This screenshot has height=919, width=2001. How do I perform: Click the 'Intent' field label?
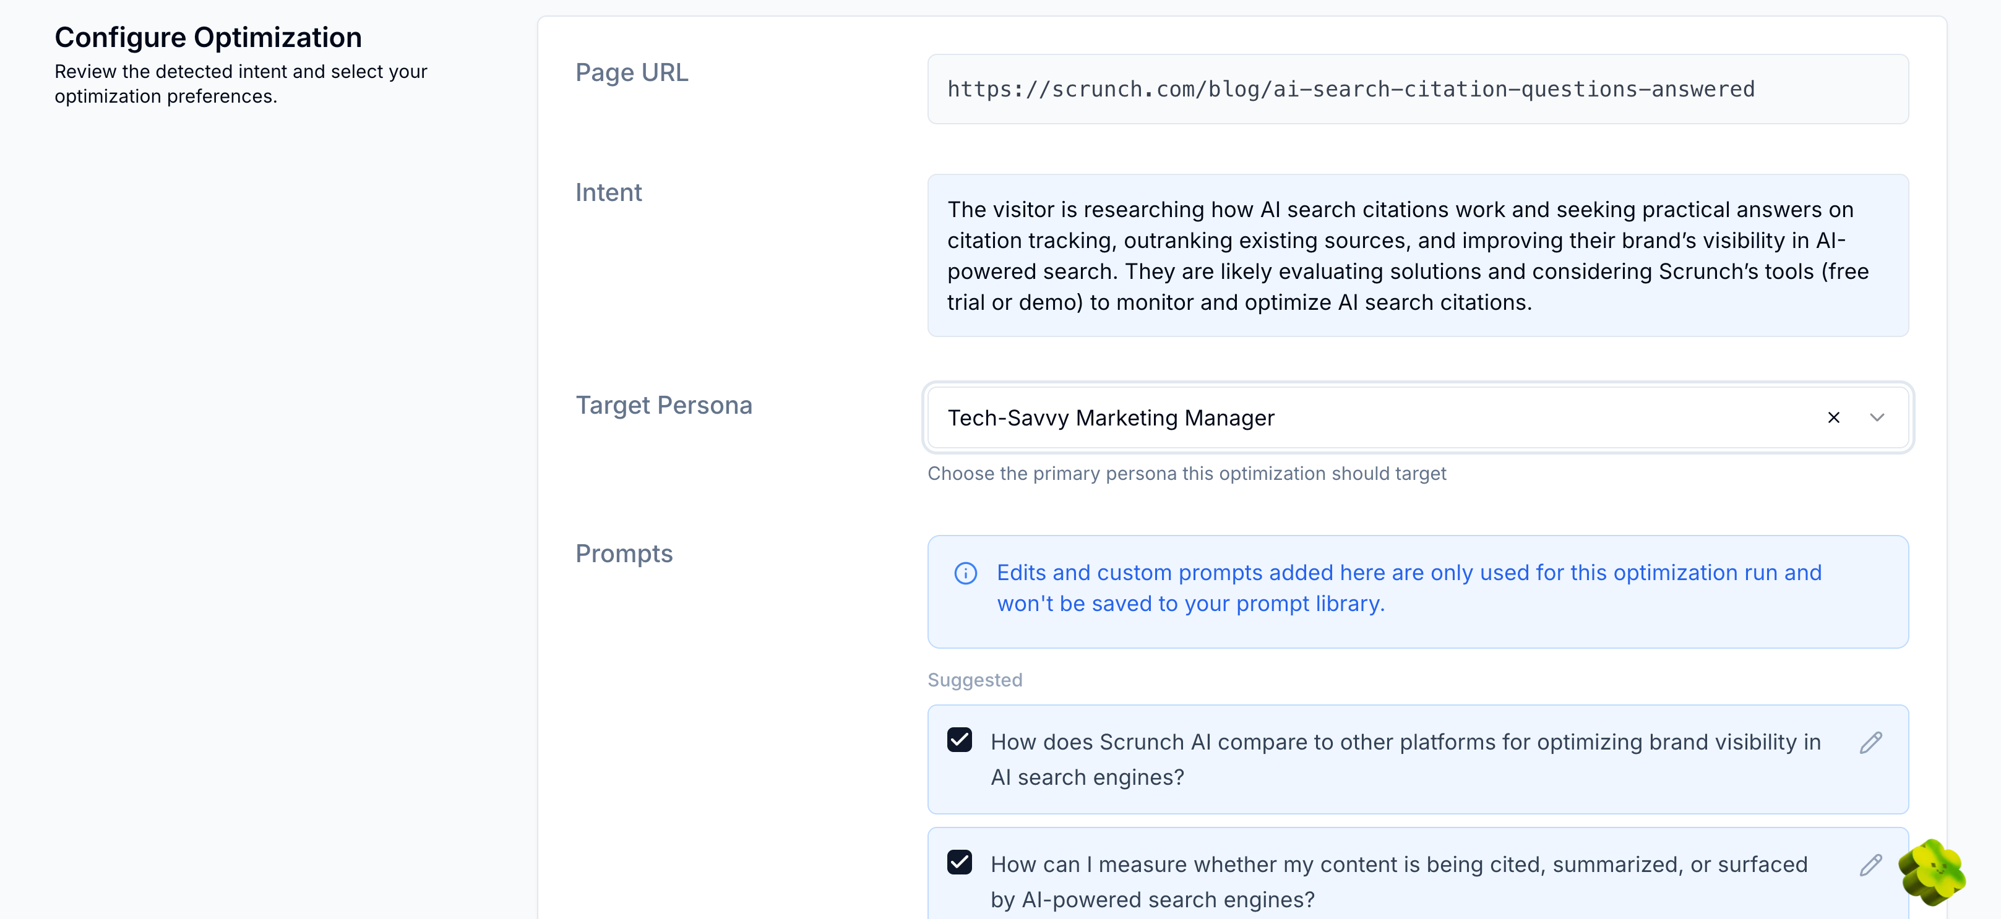coord(608,192)
